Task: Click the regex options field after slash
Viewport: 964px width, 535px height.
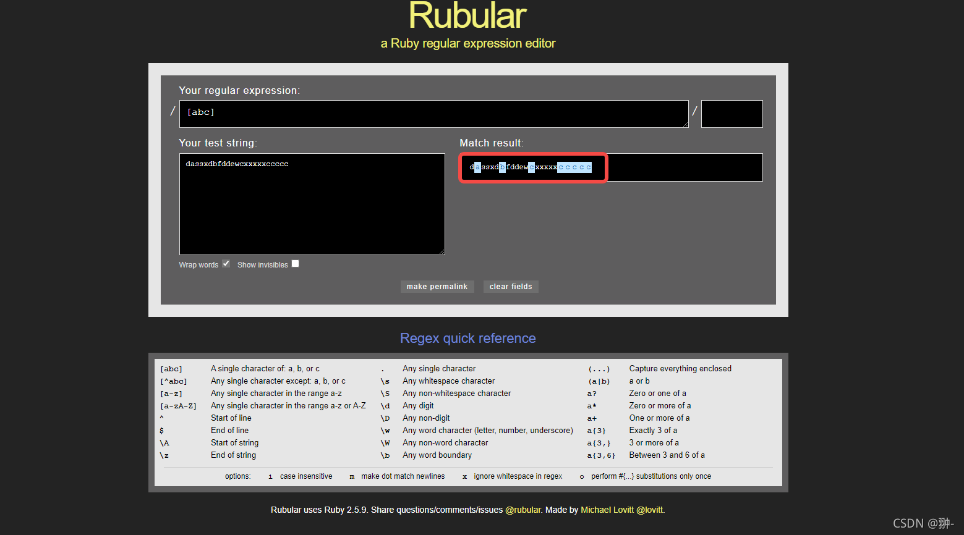Action: coord(732,114)
